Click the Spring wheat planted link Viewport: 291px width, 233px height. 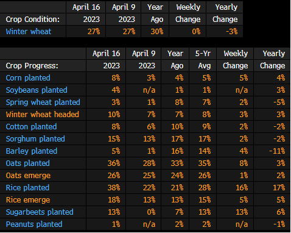(43, 102)
